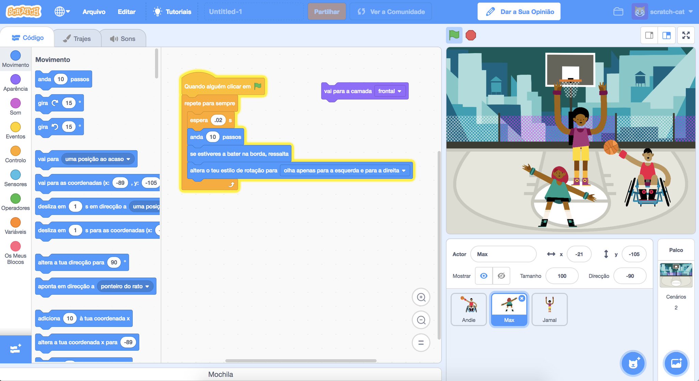Select the Movimento block category
This screenshot has width=699, height=381.
pos(15,59)
